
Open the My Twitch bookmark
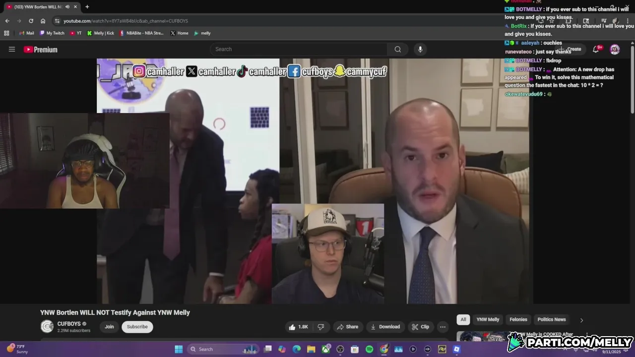(52, 33)
